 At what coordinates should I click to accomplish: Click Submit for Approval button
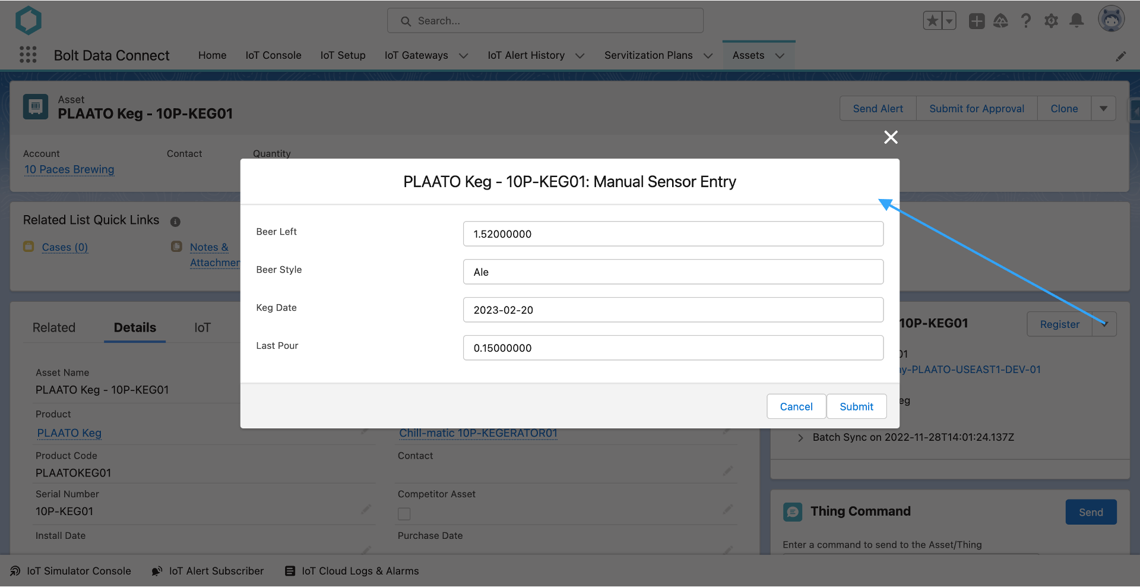coord(977,109)
